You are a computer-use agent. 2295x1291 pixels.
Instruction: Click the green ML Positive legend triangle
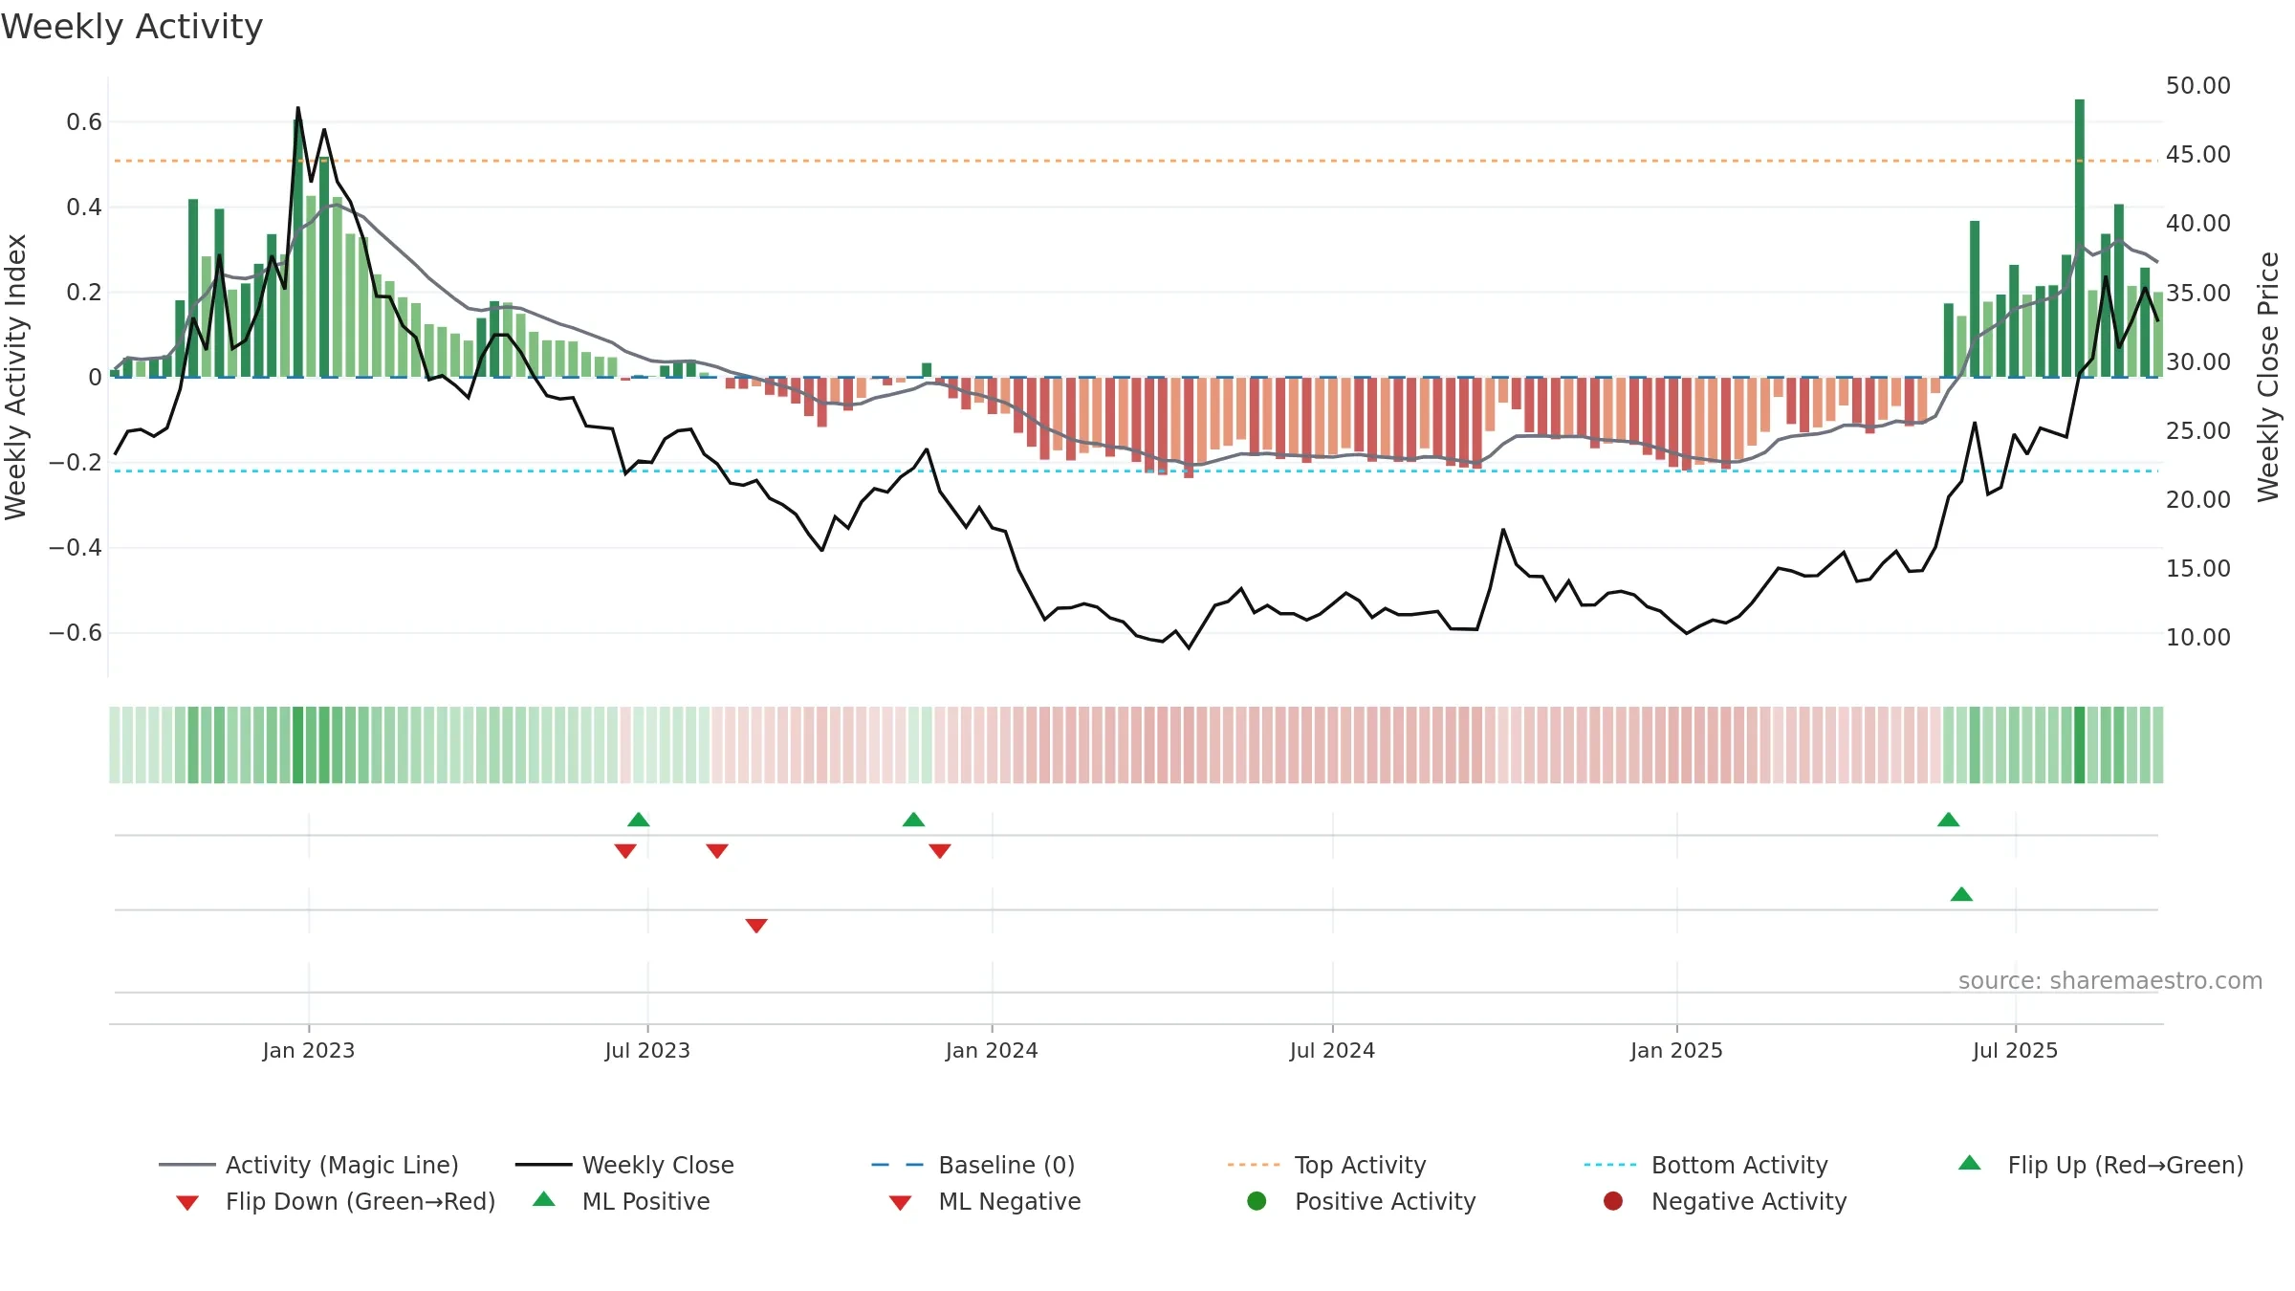coord(544,1199)
